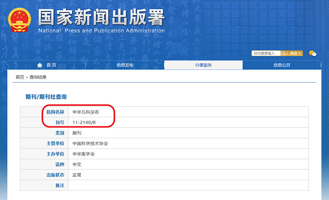
Task: Click the 中华儿科杂志 institution name cell
Action: pyautogui.click(x=86, y=112)
